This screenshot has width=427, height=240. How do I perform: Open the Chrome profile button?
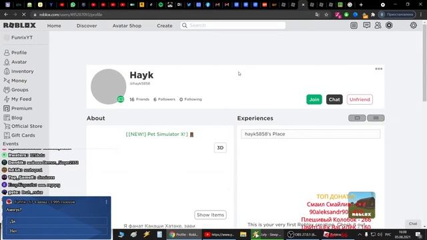click(x=398, y=15)
